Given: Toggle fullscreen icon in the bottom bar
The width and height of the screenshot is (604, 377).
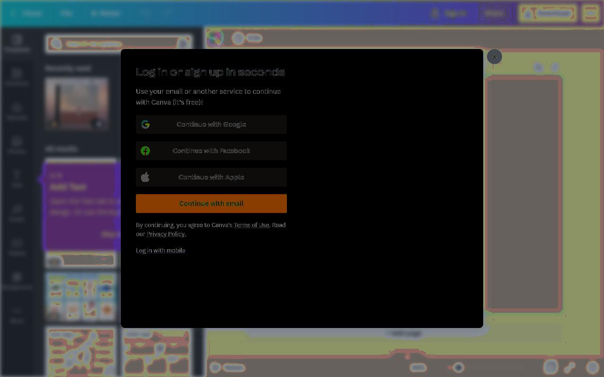Looking at the screenshot, I should click(x=570, y=367).
